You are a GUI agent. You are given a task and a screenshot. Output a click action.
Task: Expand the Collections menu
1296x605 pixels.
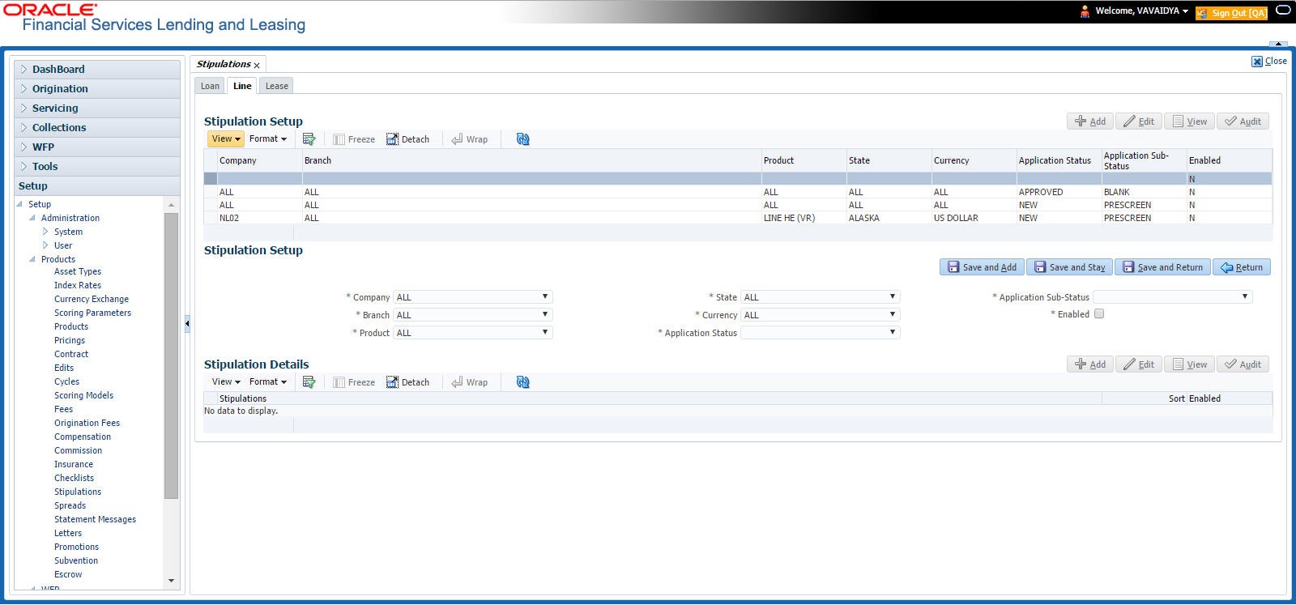click(97, 128)
